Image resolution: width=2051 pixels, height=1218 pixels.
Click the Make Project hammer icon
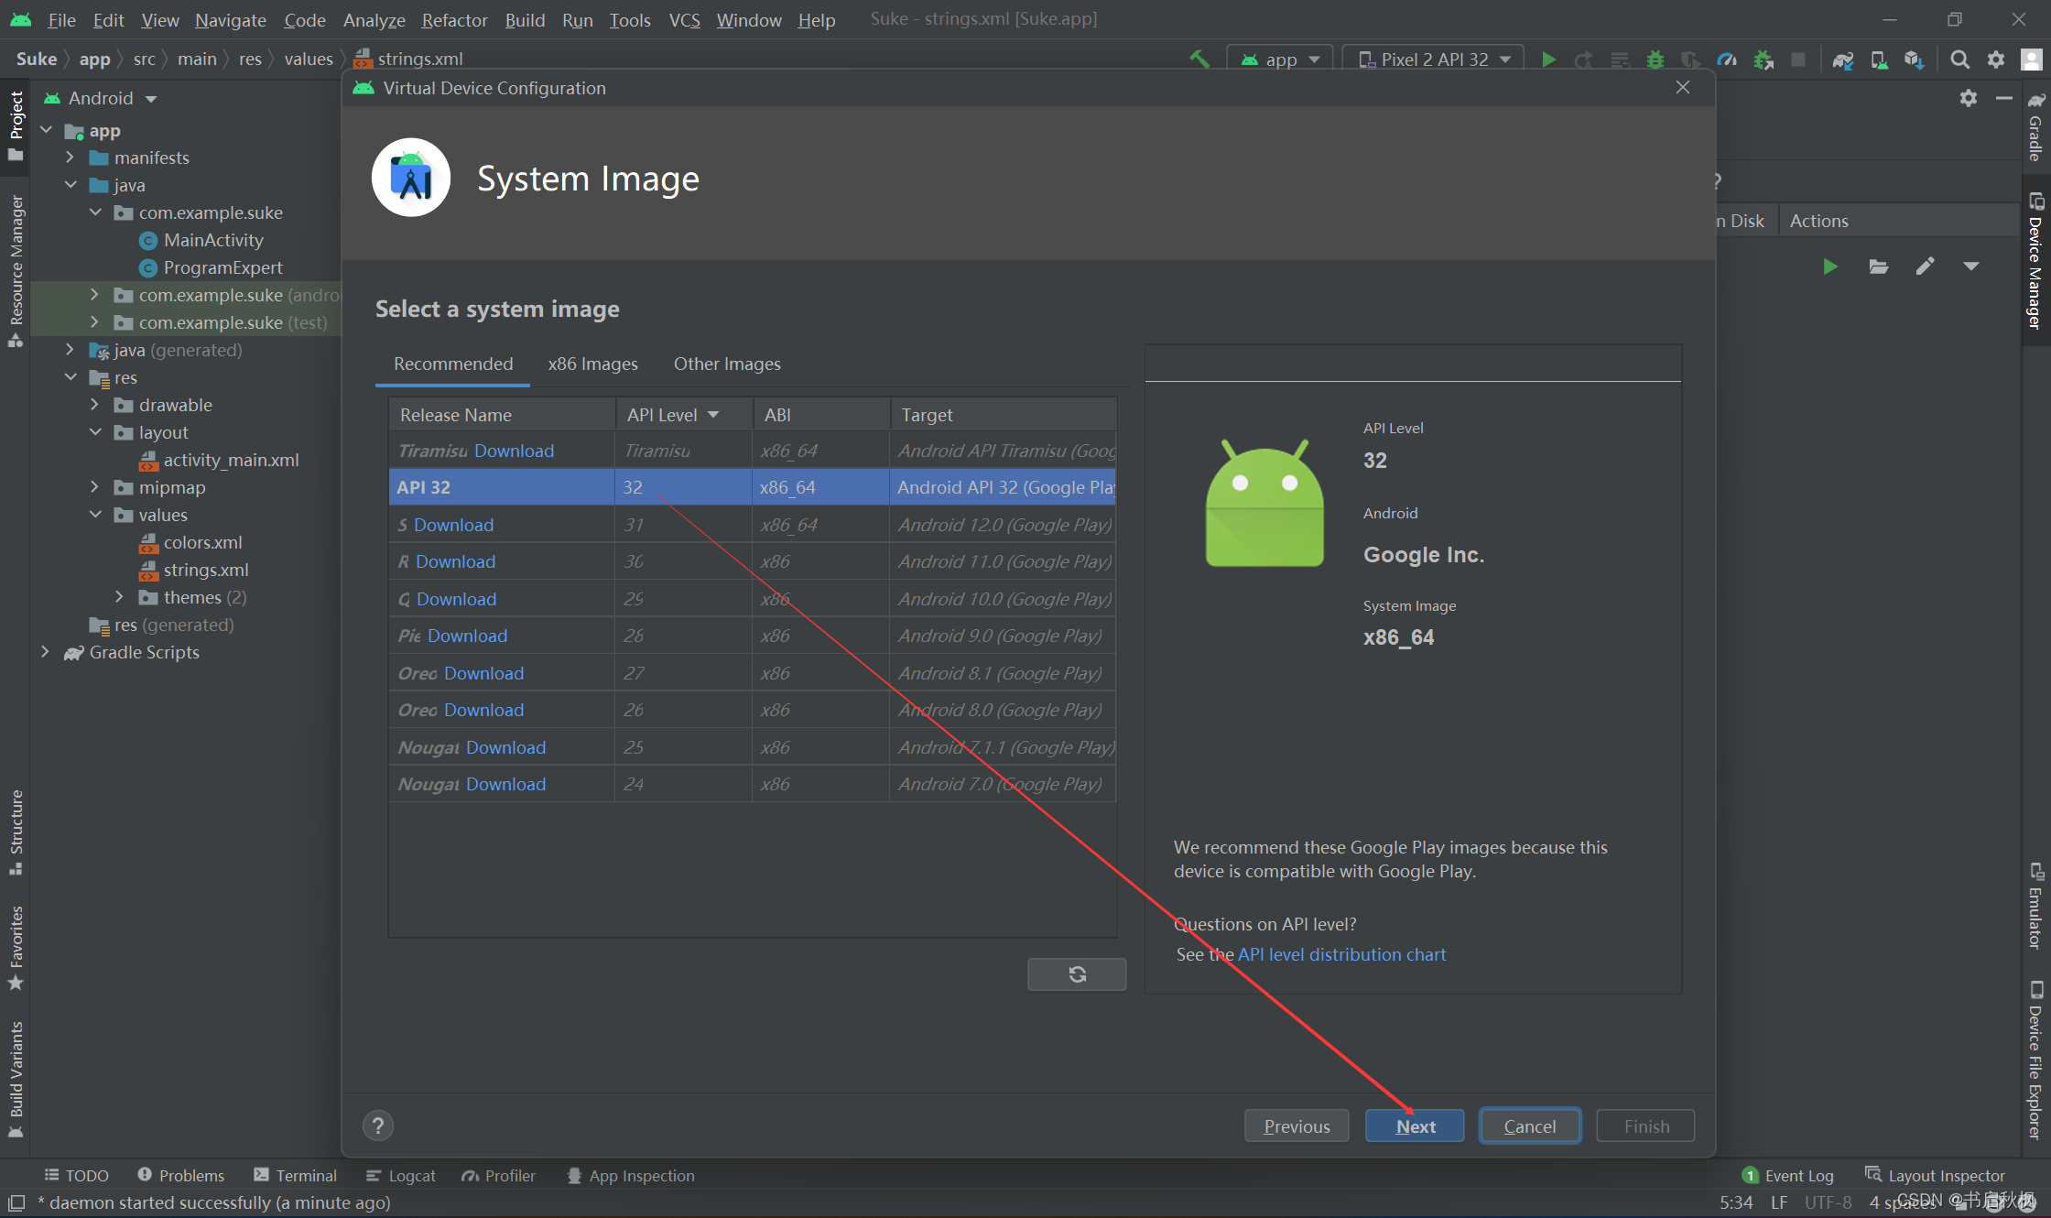pyautogui.click(x=1199, y=60)
